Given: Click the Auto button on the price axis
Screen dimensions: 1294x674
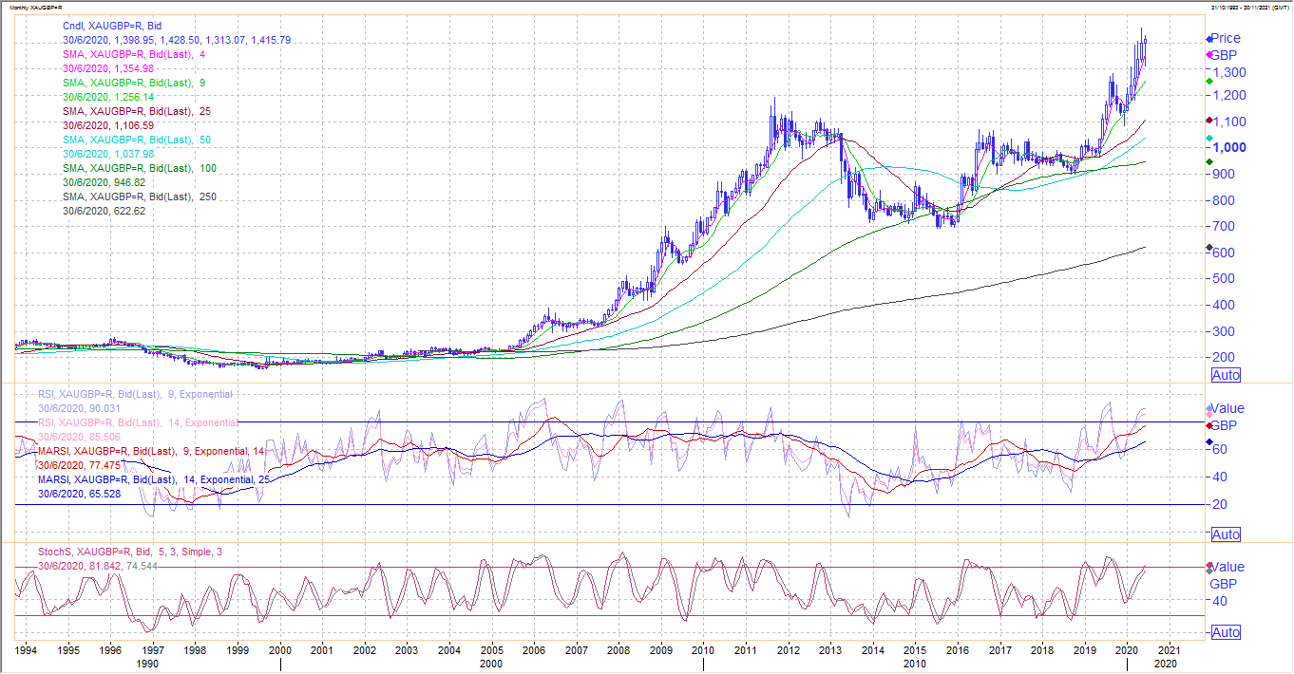Looking at the screenshot, I should [x=1226, y=376].
